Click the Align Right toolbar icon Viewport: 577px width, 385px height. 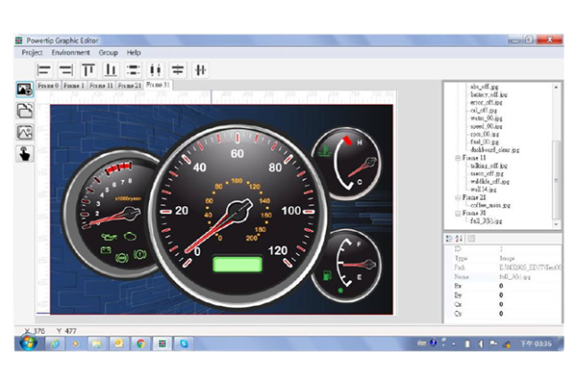coord(66,70)
